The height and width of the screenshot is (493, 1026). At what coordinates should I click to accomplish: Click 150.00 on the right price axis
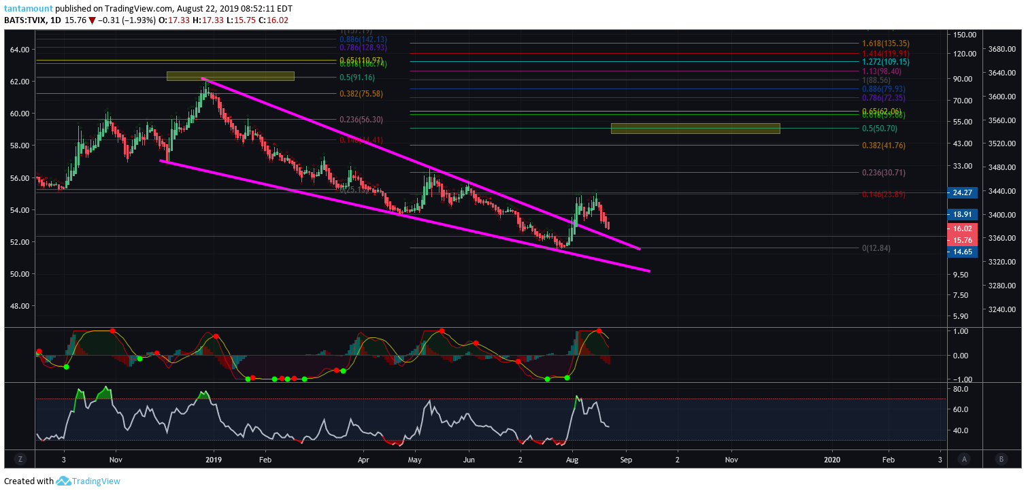965,35
